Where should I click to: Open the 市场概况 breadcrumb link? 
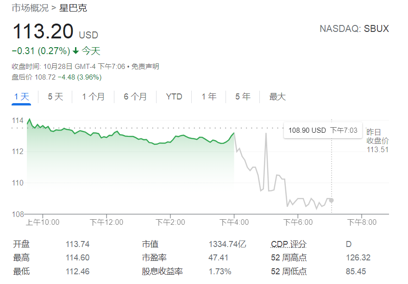pyautogui.click(x=29, y=8)
